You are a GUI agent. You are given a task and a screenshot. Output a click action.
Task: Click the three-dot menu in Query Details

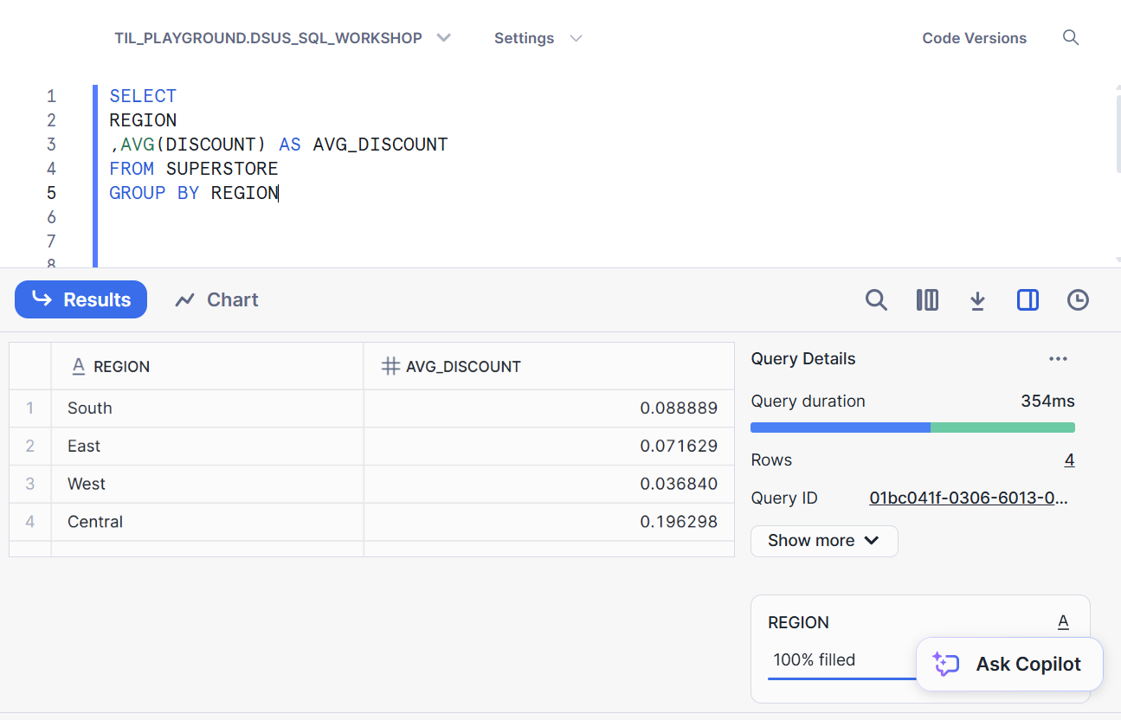(1057, 359)
